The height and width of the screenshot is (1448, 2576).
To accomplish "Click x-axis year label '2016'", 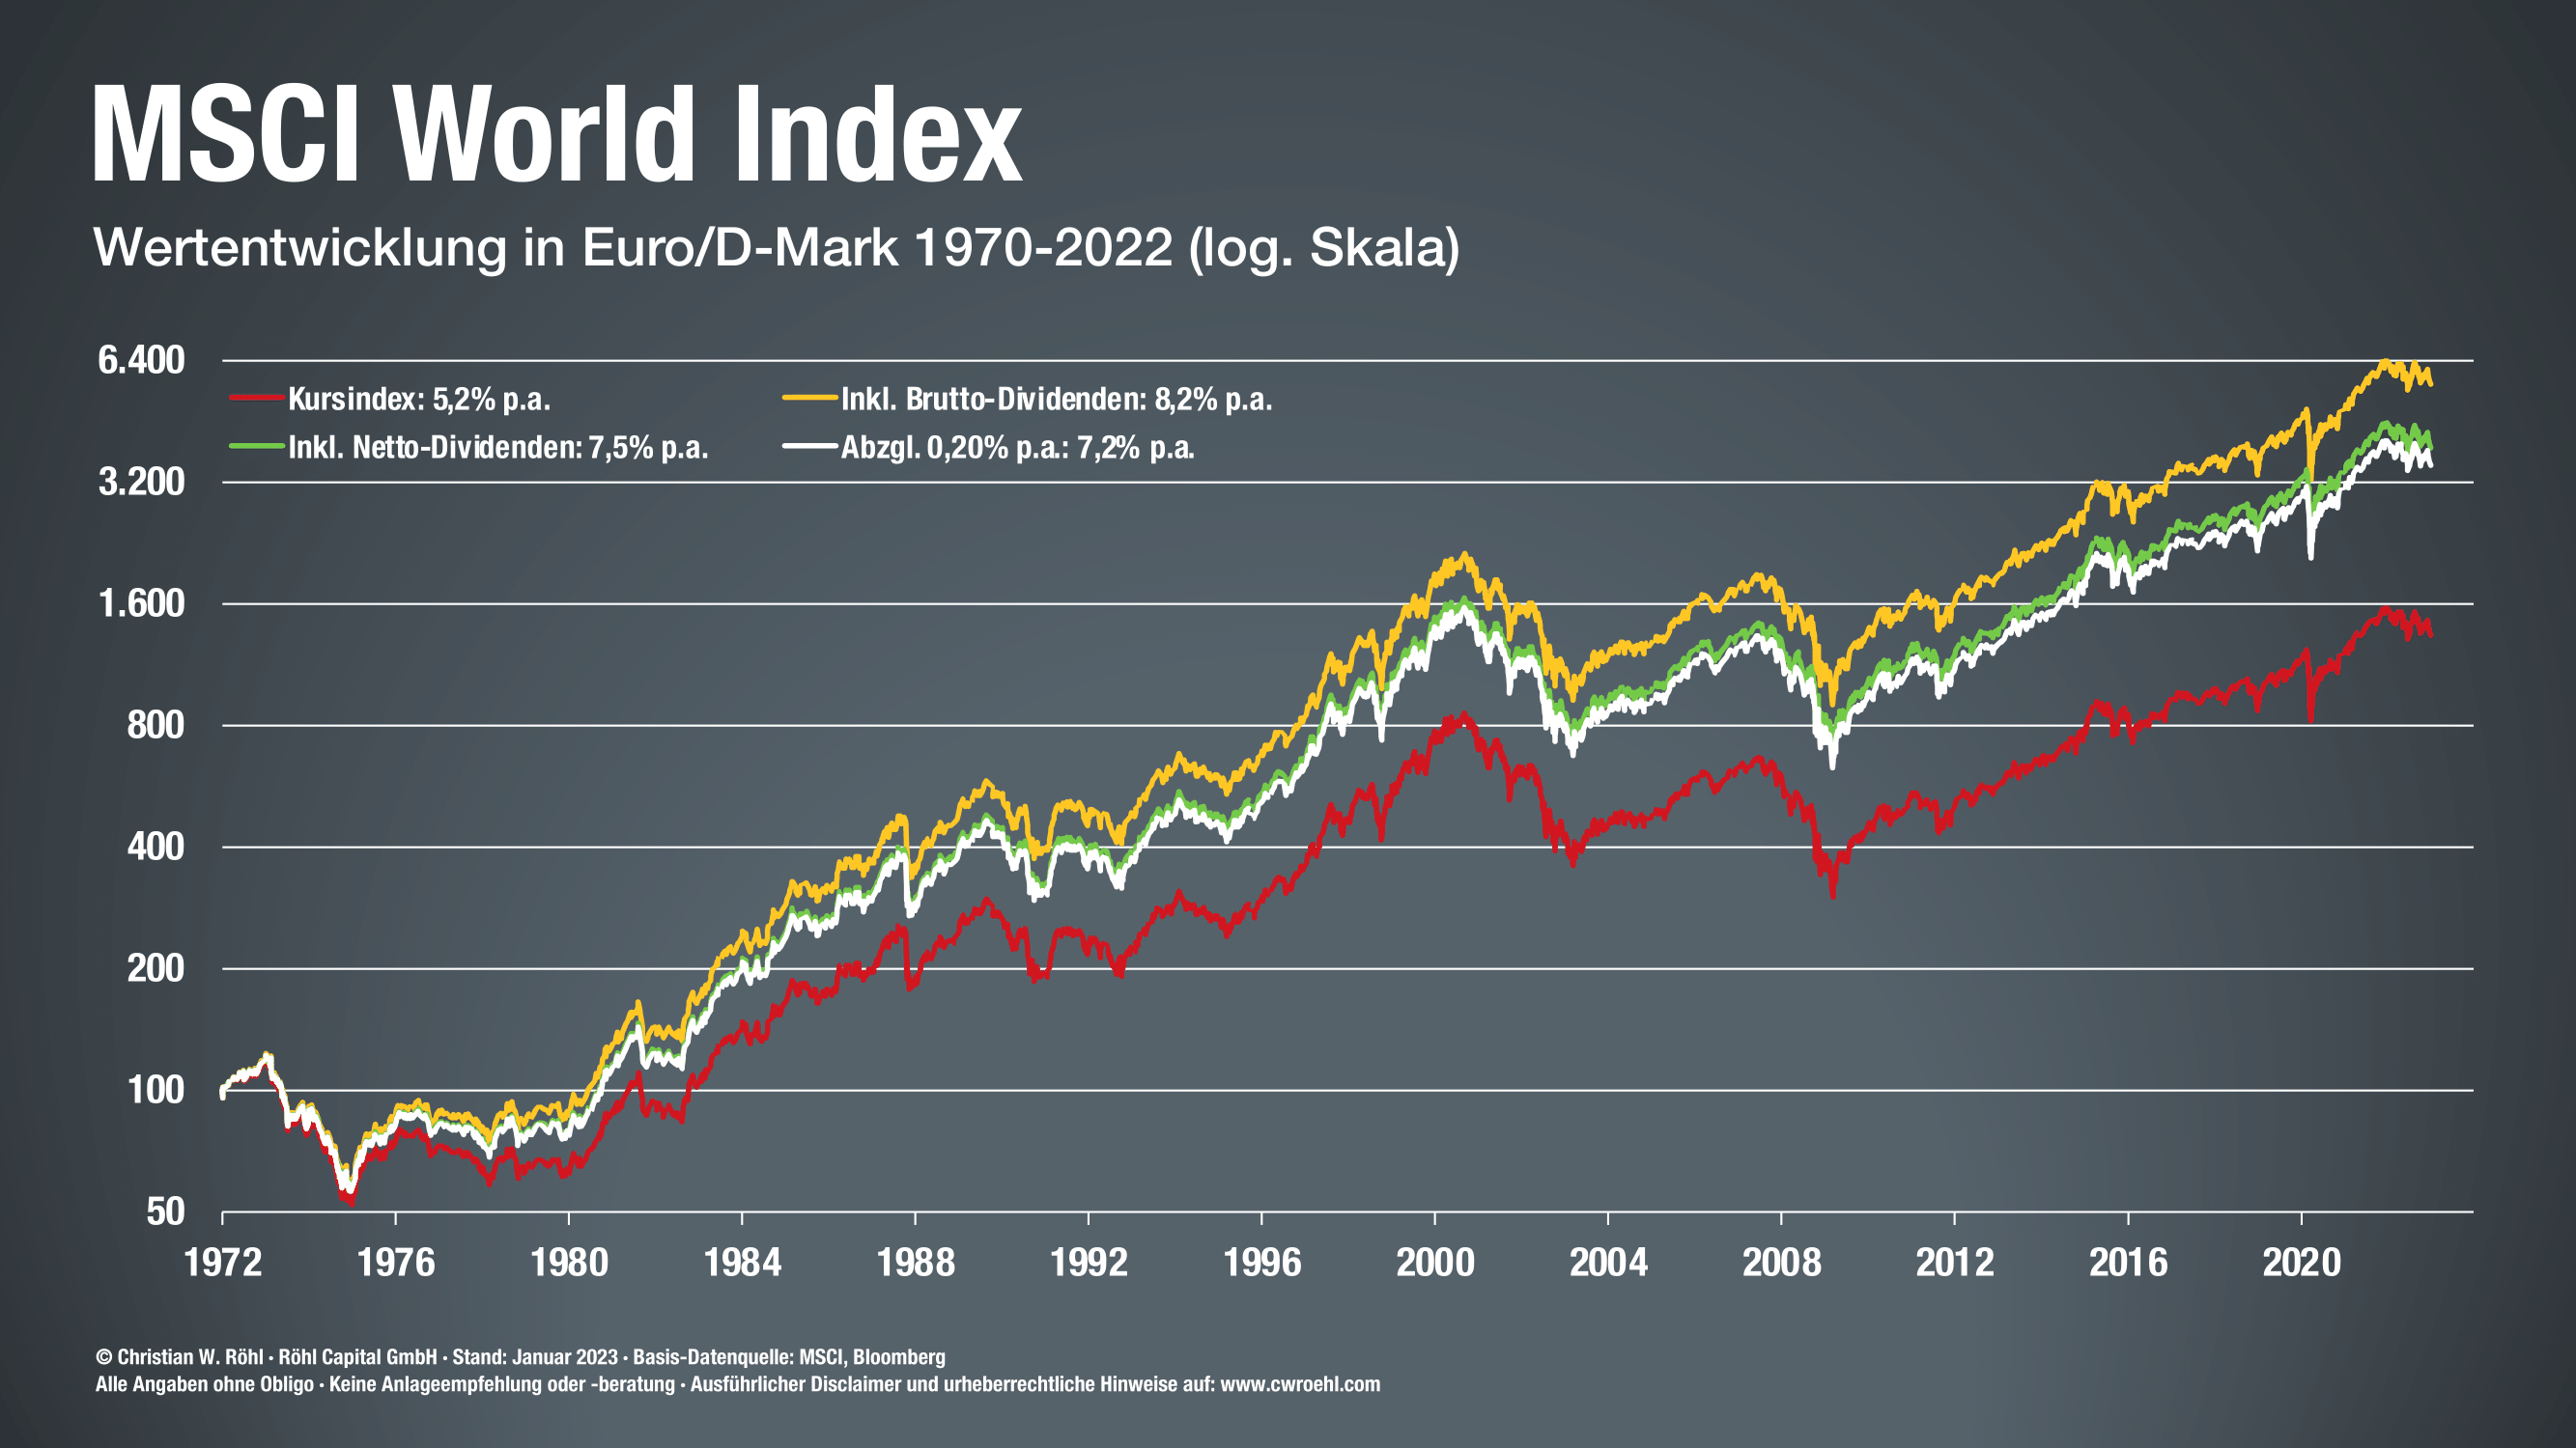I will [2128, 1263].
